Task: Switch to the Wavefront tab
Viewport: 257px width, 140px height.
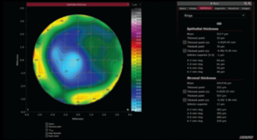Action: 233,8
